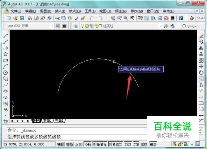Click the Trim tool
Image resolution: width=207 pixels, height=149 pixels.
201,91
